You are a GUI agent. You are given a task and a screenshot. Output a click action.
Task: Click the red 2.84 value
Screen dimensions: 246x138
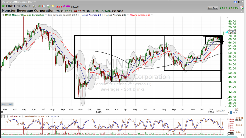point(59,7)
